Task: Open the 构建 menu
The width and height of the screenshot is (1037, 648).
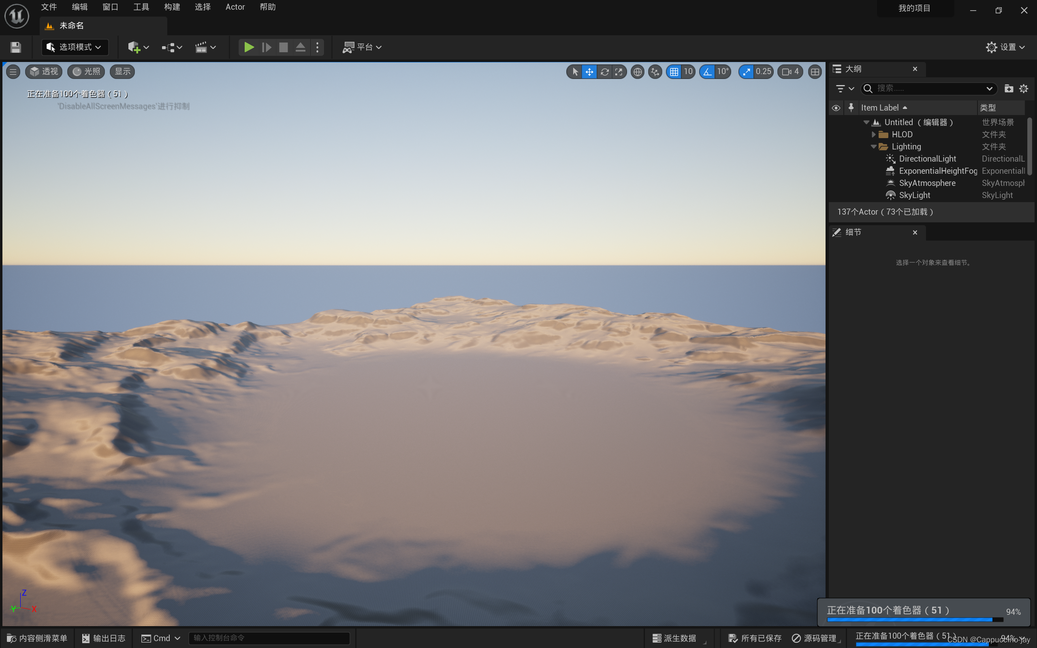Action: [x=172, y=7]
